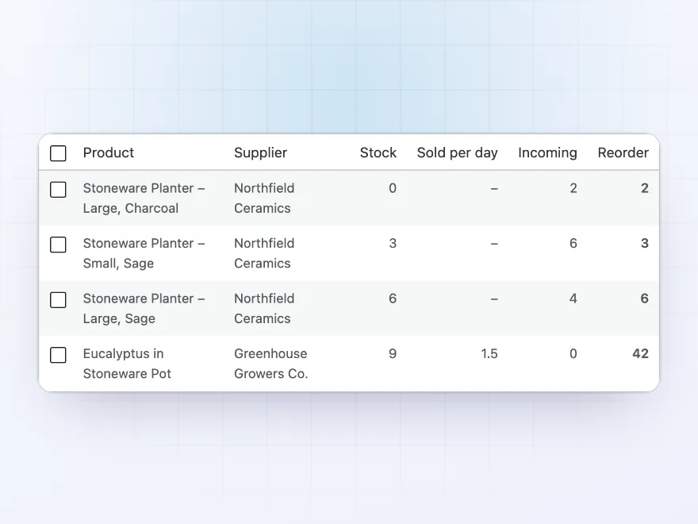This screenshot has height=524, width=698.
Task: Click the 1.5 sold per day value
Action: [x=489, y=354]
